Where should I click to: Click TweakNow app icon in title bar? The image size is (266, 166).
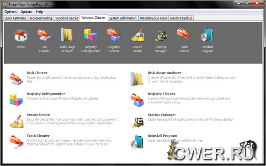pyautogui.click(x=5, y=4)
